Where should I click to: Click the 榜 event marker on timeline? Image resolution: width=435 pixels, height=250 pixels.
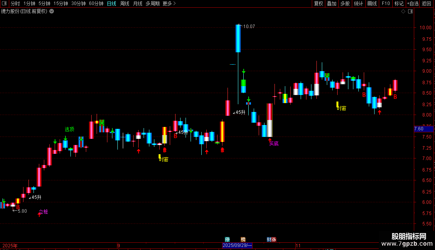243,240
